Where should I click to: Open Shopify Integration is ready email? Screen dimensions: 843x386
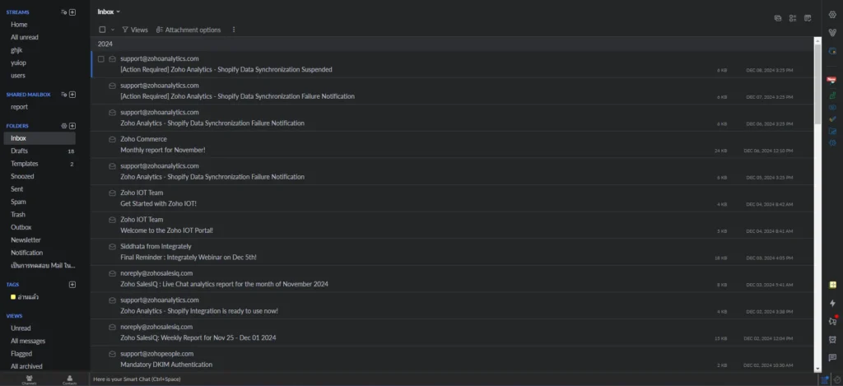[452, 306]
